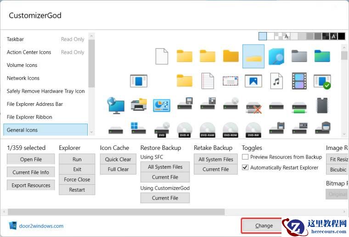349x237 pixels.
Task: Select the gray folder icon
Action: point(299,56)
